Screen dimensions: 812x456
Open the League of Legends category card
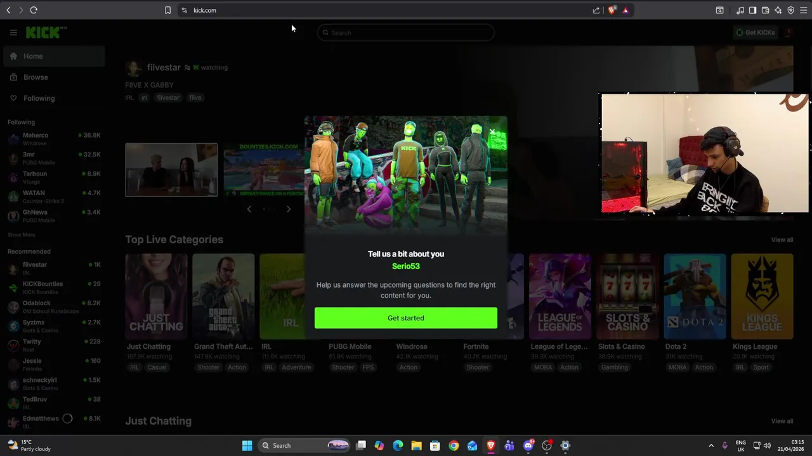(x=560, y=296)
